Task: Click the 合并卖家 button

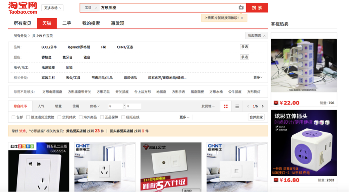Action: pos(256,117)
